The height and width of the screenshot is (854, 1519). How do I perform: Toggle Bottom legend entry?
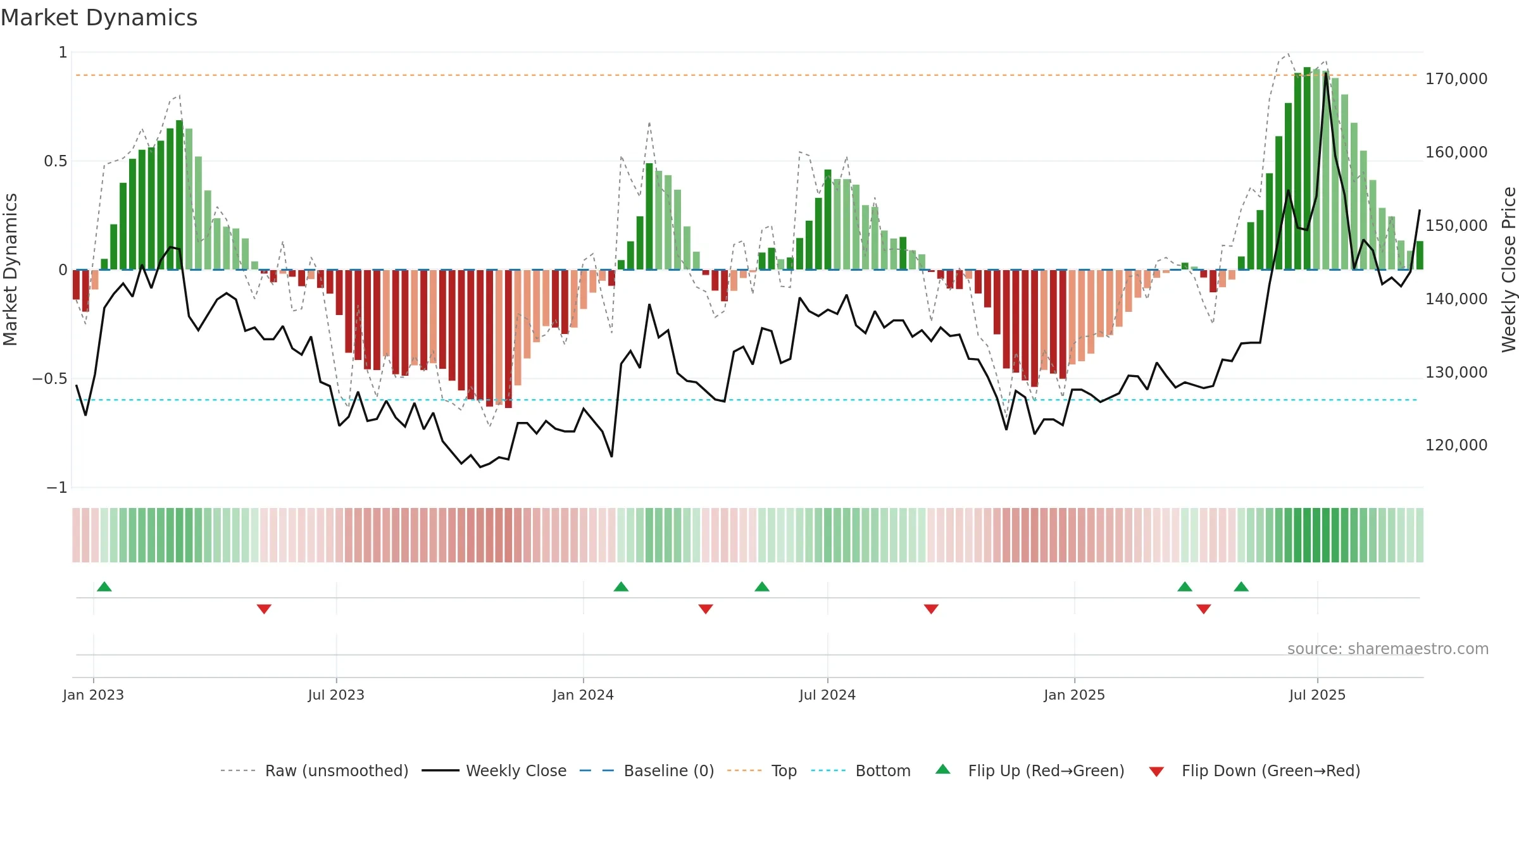[x=861, y=770]
